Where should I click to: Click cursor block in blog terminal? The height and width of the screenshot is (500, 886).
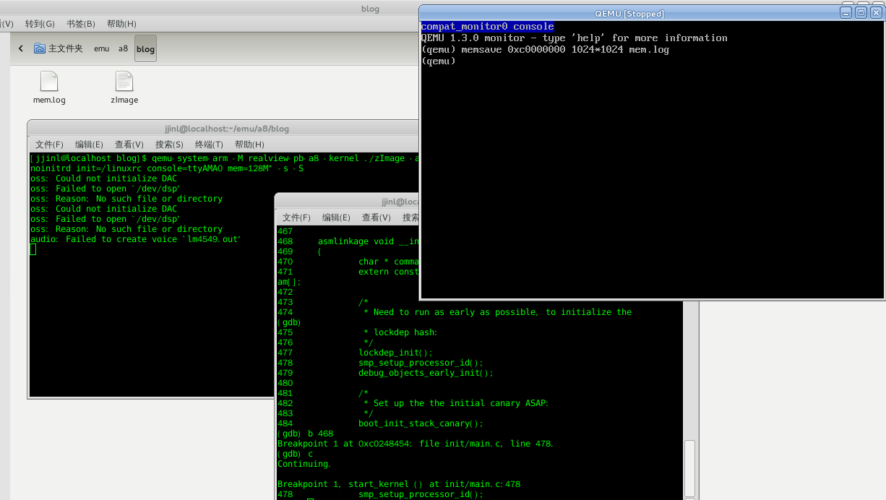33,249
